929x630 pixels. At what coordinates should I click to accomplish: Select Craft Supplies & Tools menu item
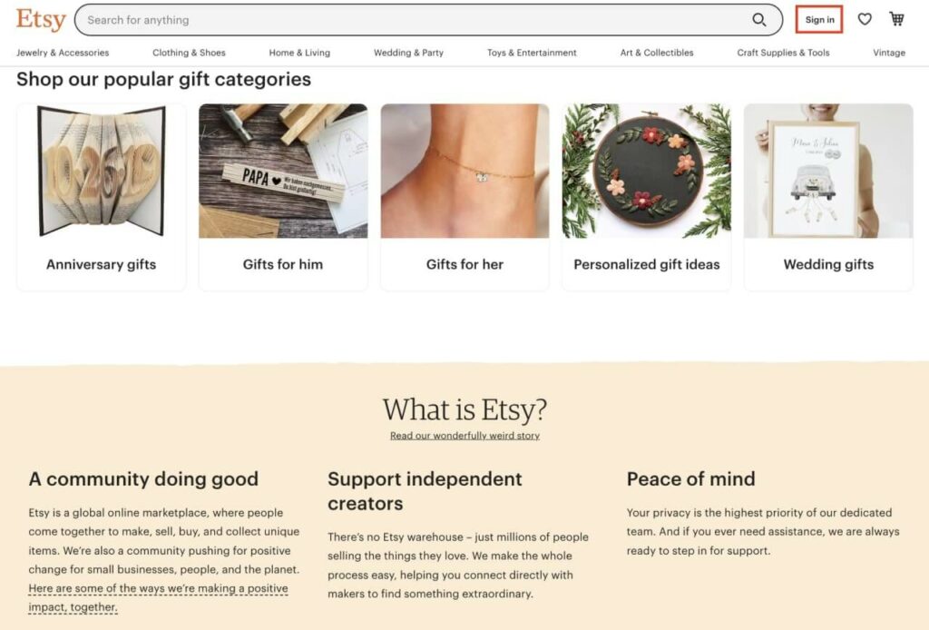[x=783, y=53]
